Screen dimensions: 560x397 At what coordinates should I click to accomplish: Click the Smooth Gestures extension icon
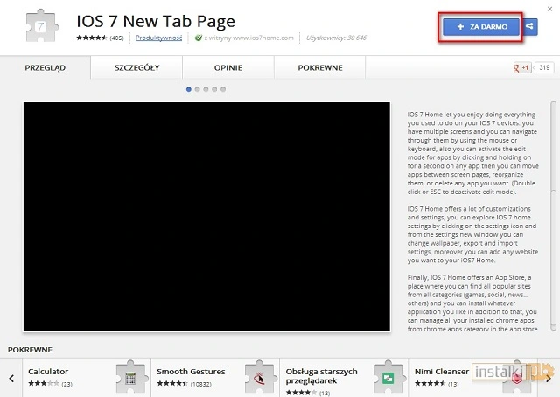260,378
